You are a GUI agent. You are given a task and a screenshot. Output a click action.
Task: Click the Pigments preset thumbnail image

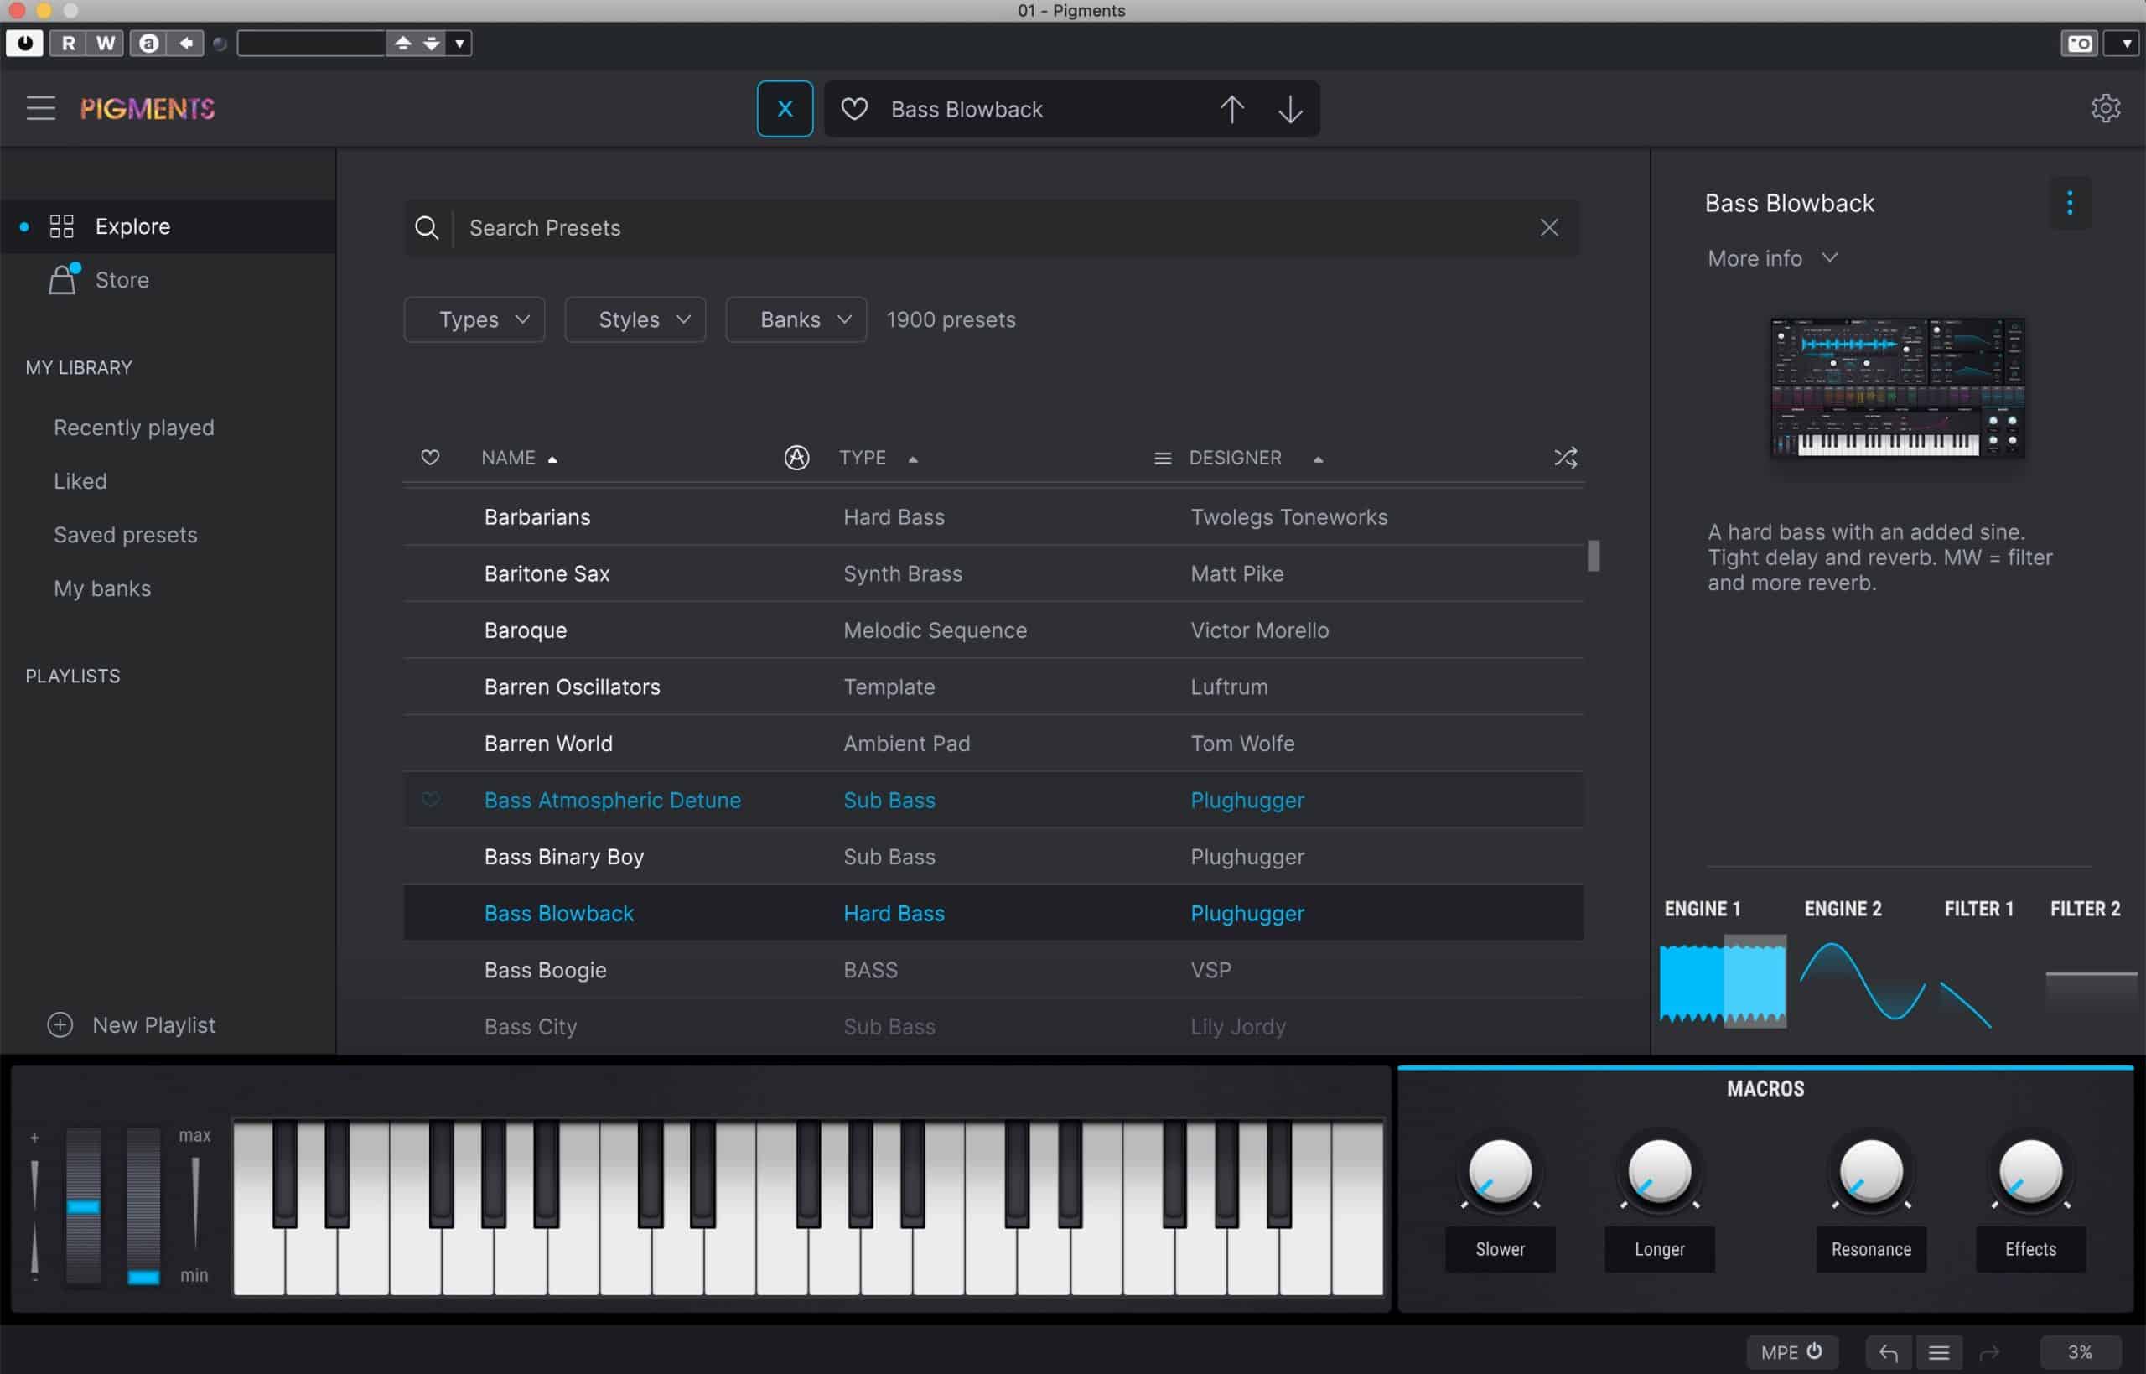pyautogui.click(x=1897, y=388)
